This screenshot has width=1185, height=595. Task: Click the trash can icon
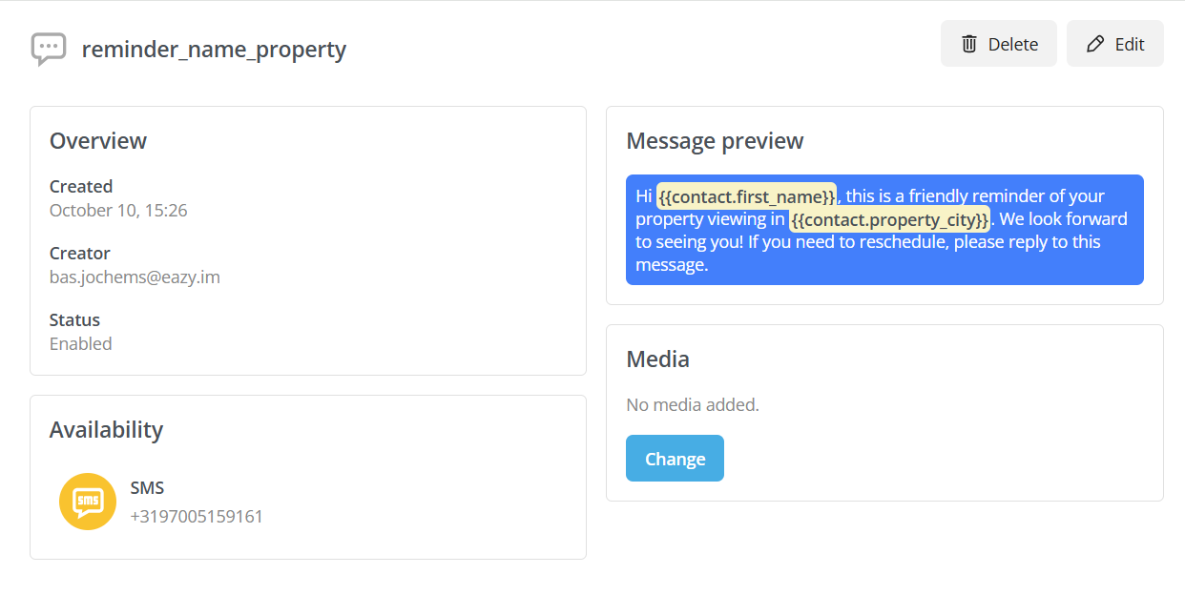click(969, 44)
